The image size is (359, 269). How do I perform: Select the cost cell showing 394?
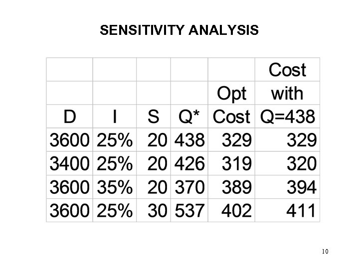pyautogui.click(x=301, y=187)
